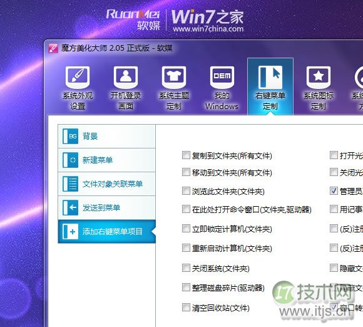
Task: Switch to 背景 sidebar tab
Action: click(107, 137)
